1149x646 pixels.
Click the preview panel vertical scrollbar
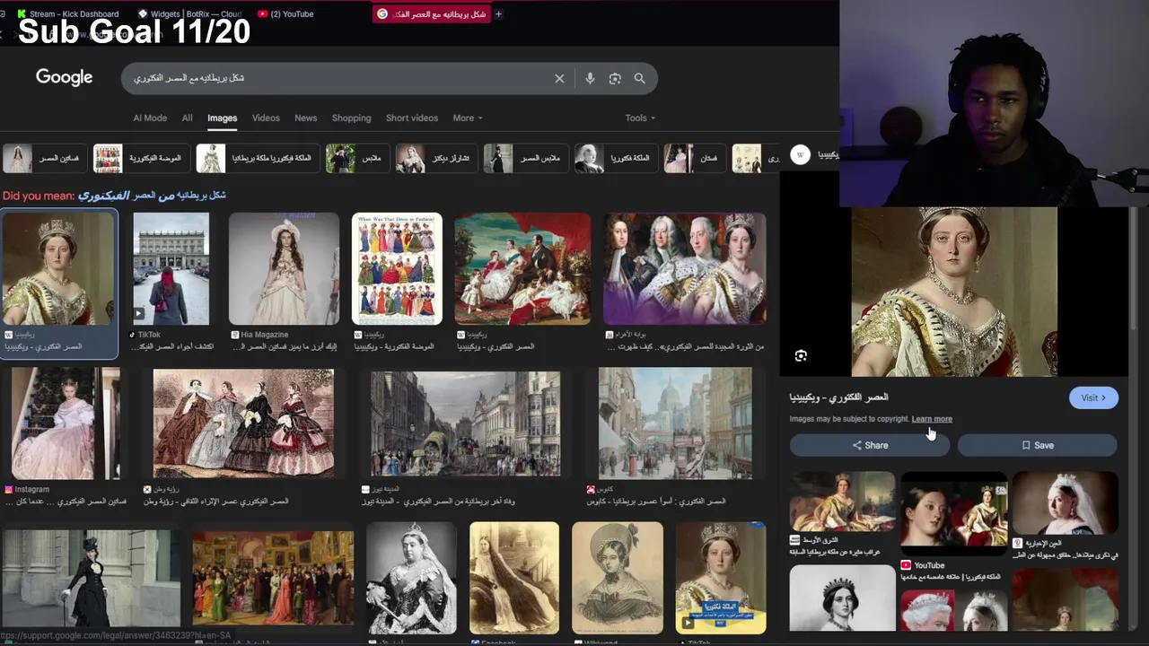(x=1133, y=269)
